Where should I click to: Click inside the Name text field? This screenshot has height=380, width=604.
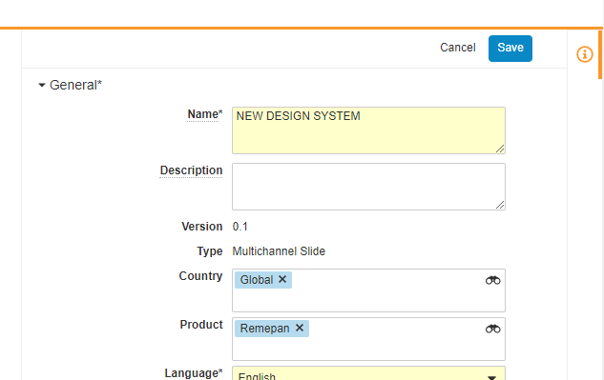368,130
